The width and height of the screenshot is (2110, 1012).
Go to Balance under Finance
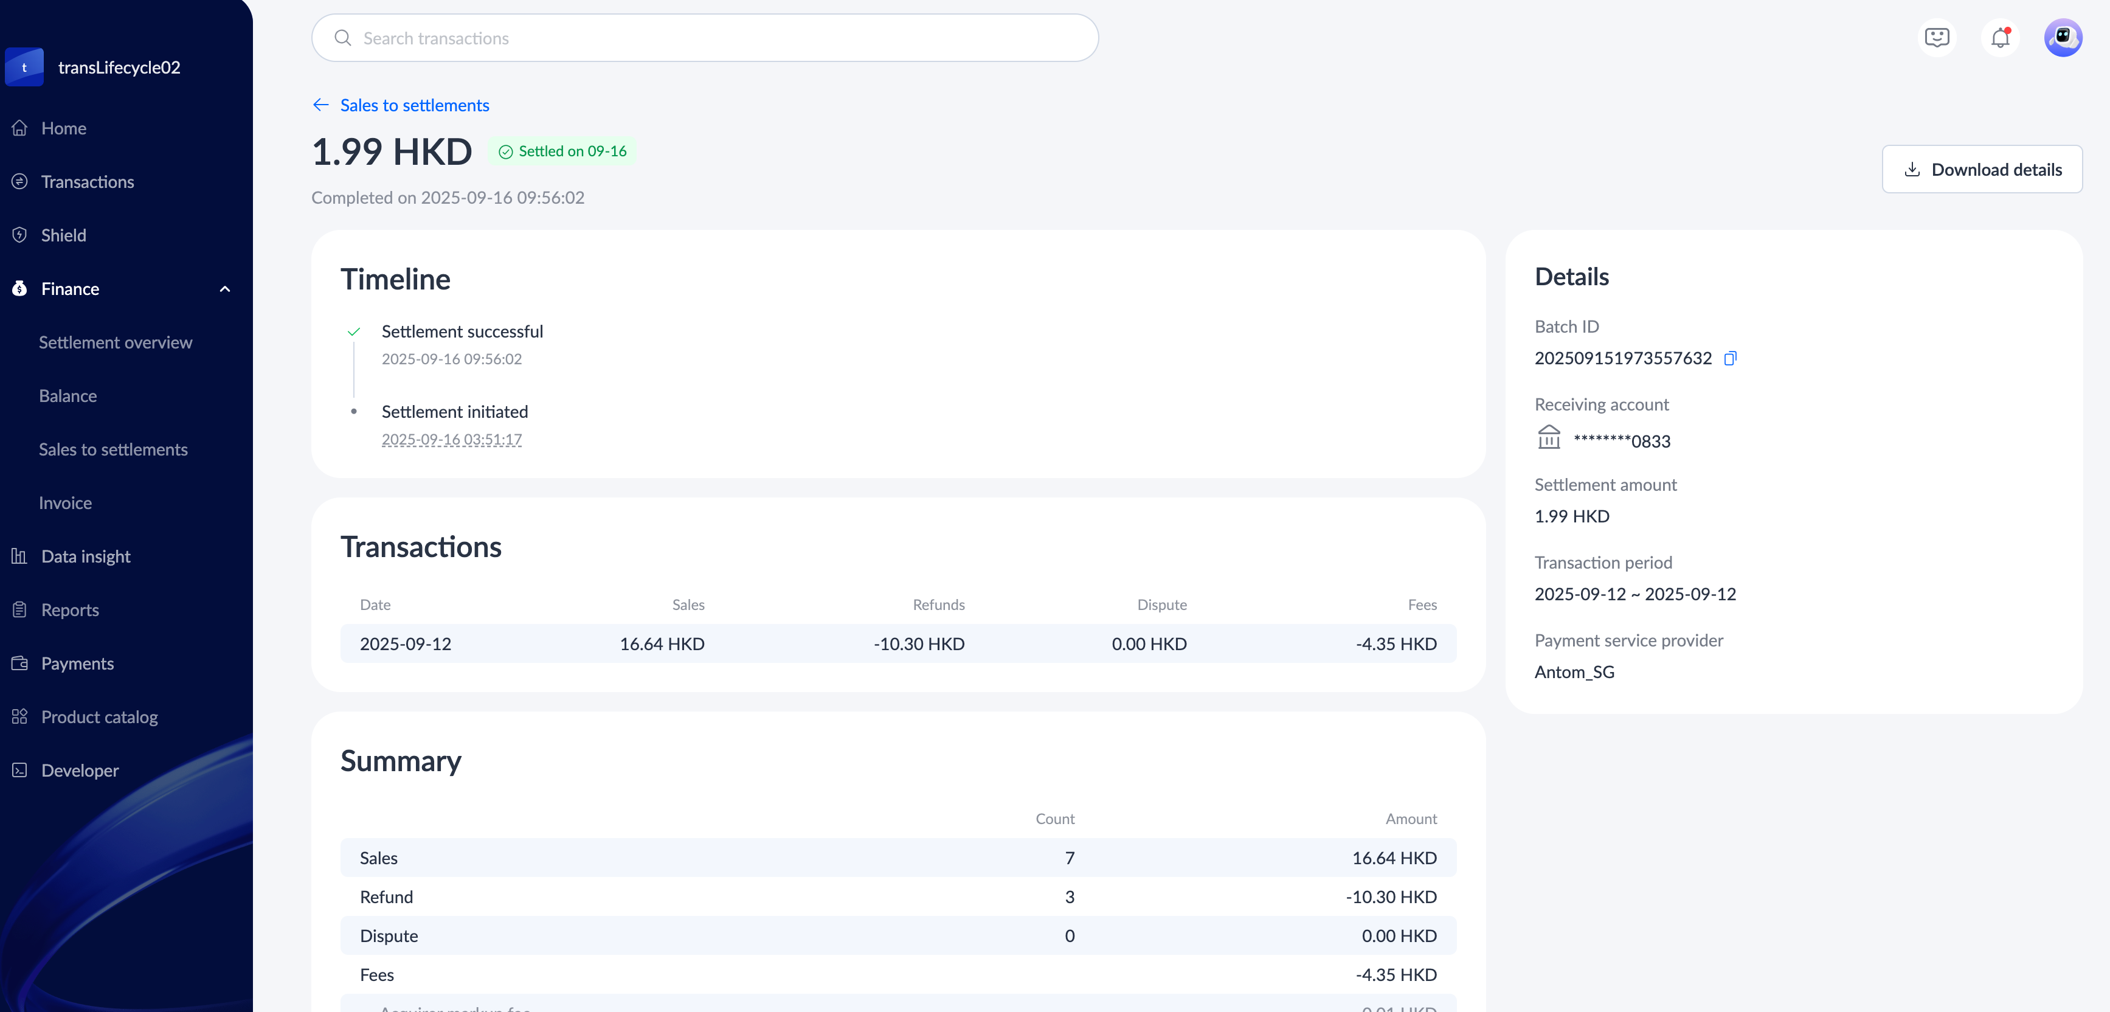pyautogui.click(x=68, y=396)
